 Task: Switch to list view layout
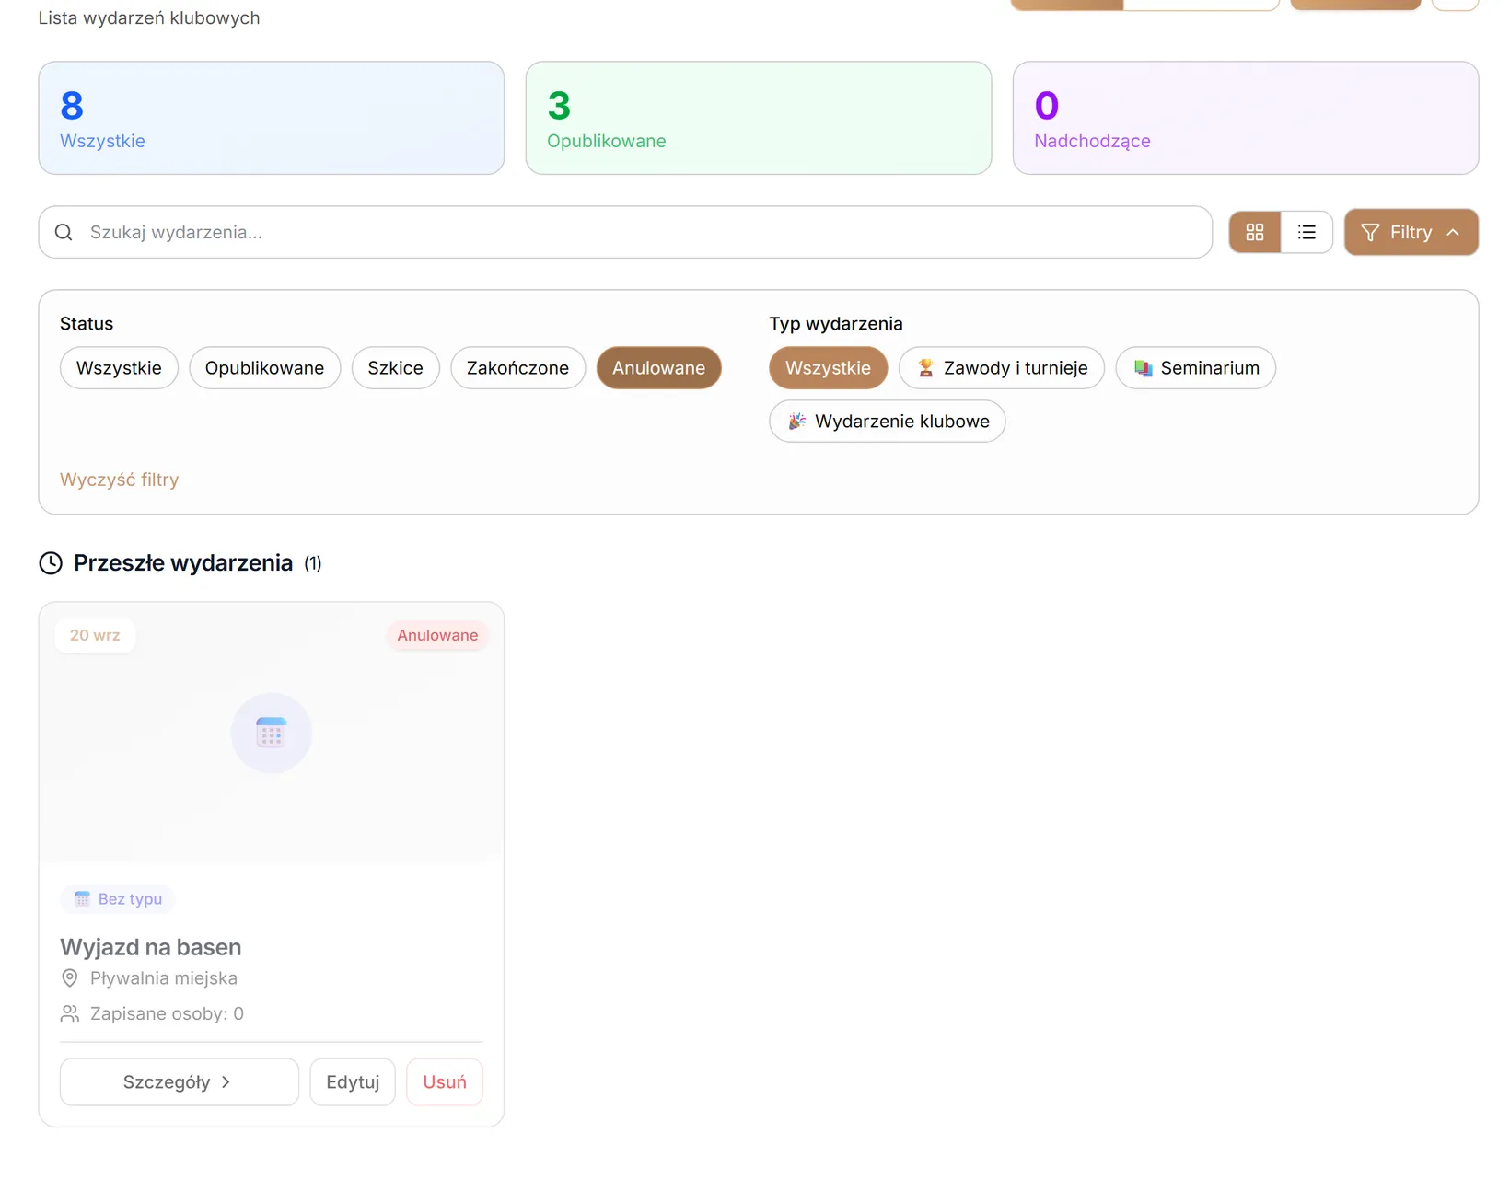(x=1306, y=232)
